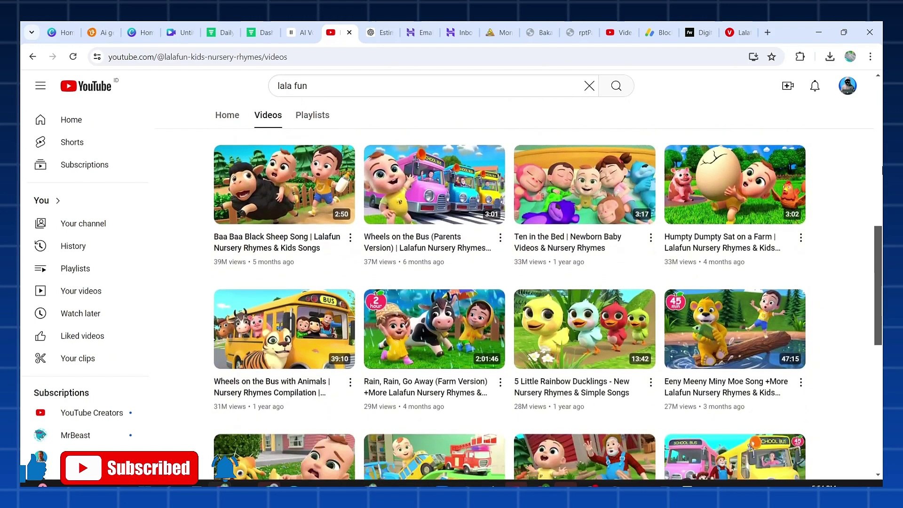
Task: Open the tab search dropdown arrow
Action: point(32,32)
